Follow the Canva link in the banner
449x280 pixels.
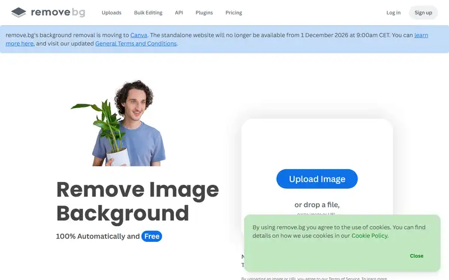tap(139, 35)
